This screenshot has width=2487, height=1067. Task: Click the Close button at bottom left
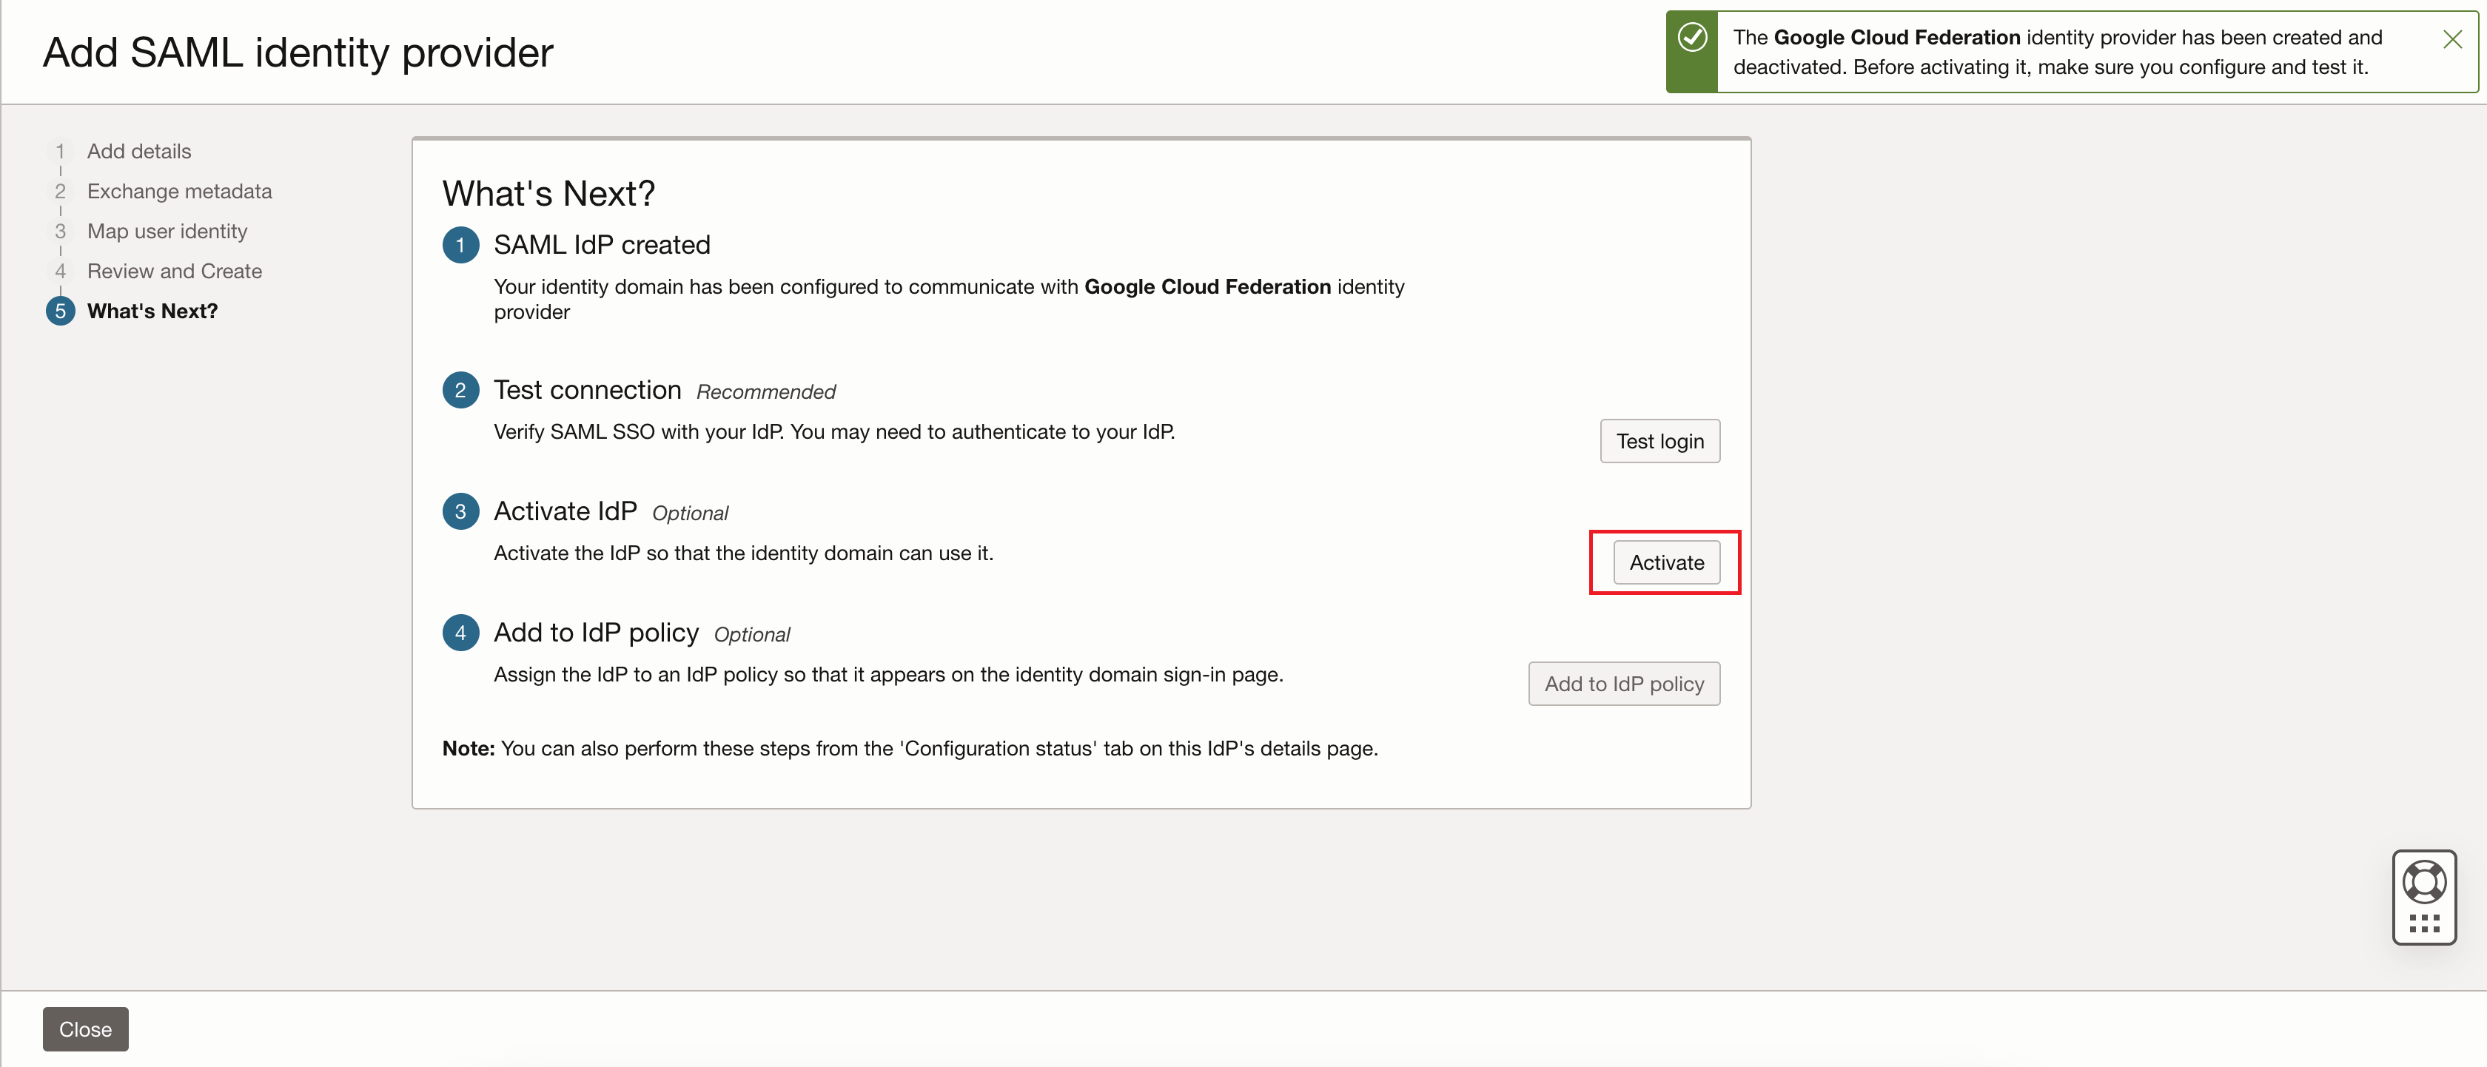[85, 1029]
